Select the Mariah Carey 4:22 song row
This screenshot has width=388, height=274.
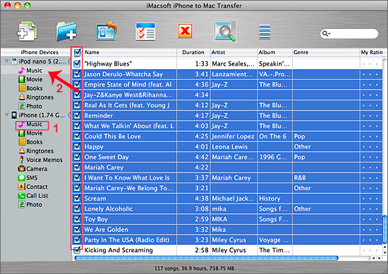[x=228, y=167]
